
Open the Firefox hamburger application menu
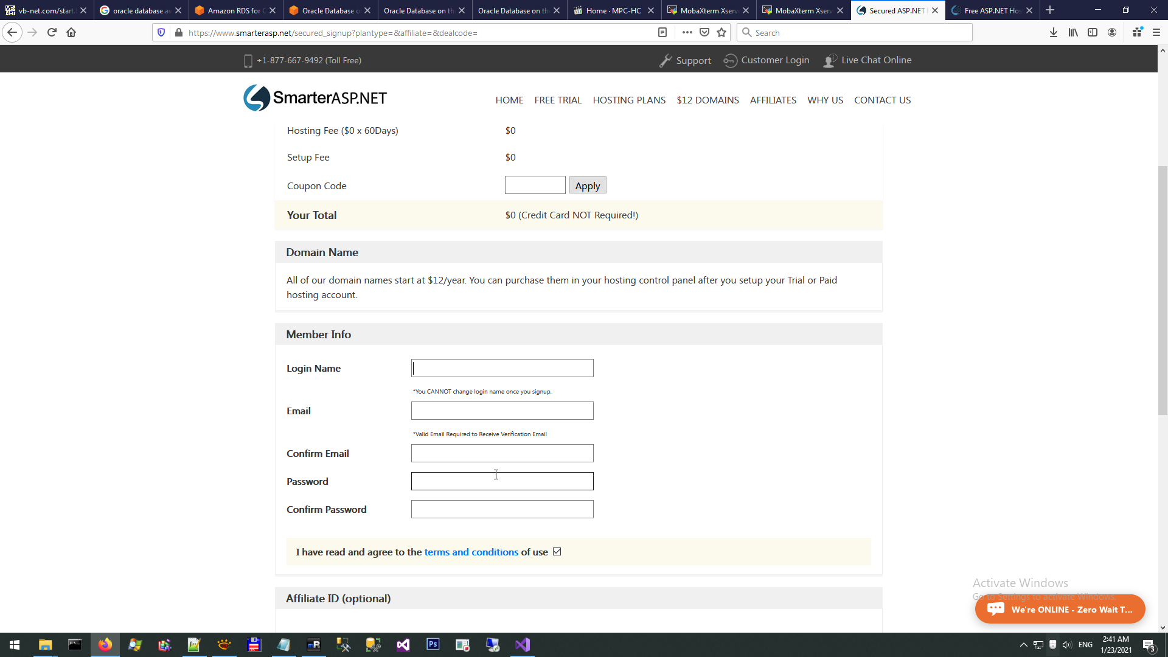click(1156, 33)
